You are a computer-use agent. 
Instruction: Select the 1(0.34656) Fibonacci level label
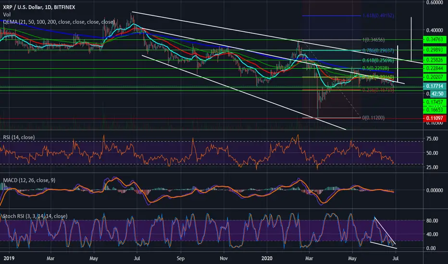(x=373, y=40)
